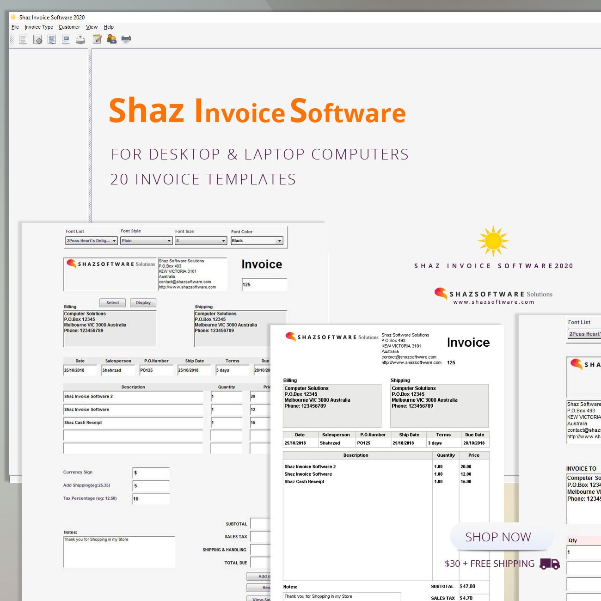
Task: Click the delivery truck icon
Action: tap(550, 564)
